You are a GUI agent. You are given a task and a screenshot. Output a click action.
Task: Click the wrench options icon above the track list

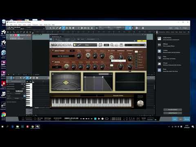pyautogui.click(x=14, y=32)
